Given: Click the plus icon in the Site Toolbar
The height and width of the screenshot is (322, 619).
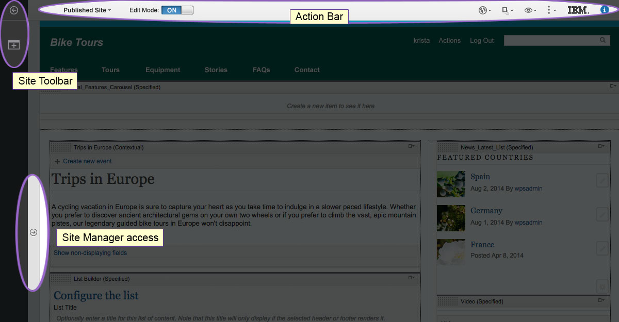Looking at the screenshot, I should (13, 45).
